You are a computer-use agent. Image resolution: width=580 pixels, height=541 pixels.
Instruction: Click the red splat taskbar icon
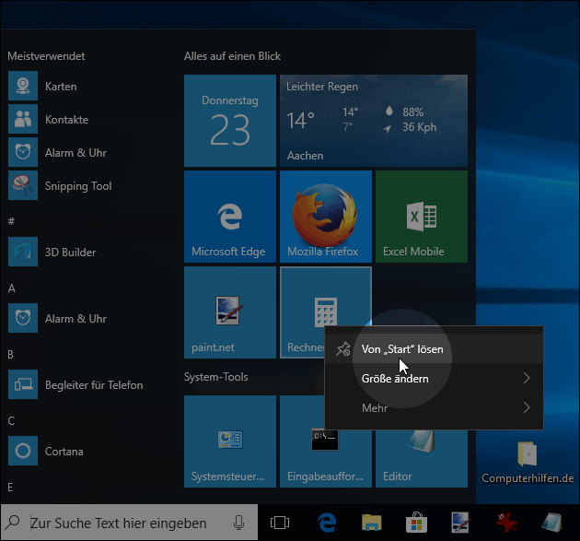pyautogui.click(x=506, y=523)
